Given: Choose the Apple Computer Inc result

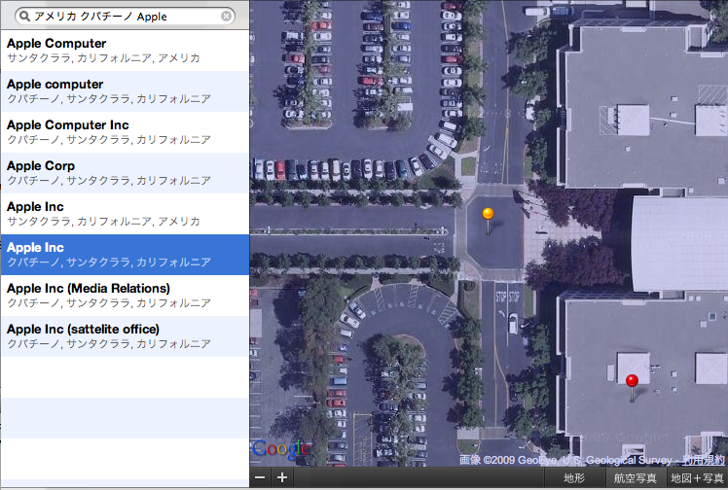Looking at the screenshot, I should (x=125, y=132).
